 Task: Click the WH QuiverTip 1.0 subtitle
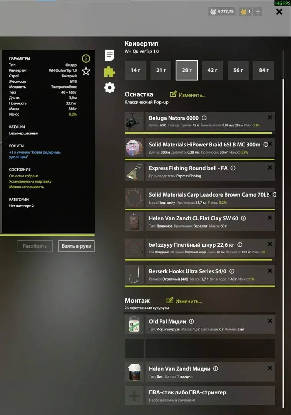click(142, 51)
